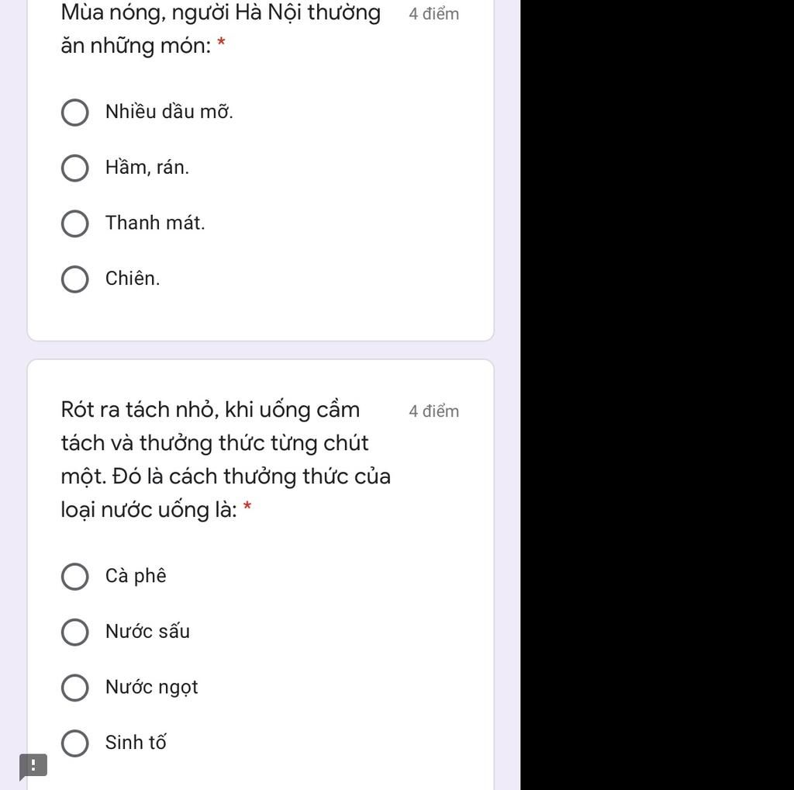This screenshot has height=790, width=794.
Task: Click the Sinh tố answer text
Action: (136, 743)
